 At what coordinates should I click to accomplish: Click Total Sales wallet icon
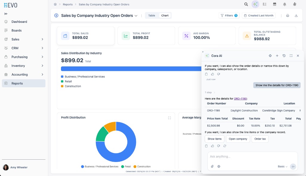(x=65, y=36)
